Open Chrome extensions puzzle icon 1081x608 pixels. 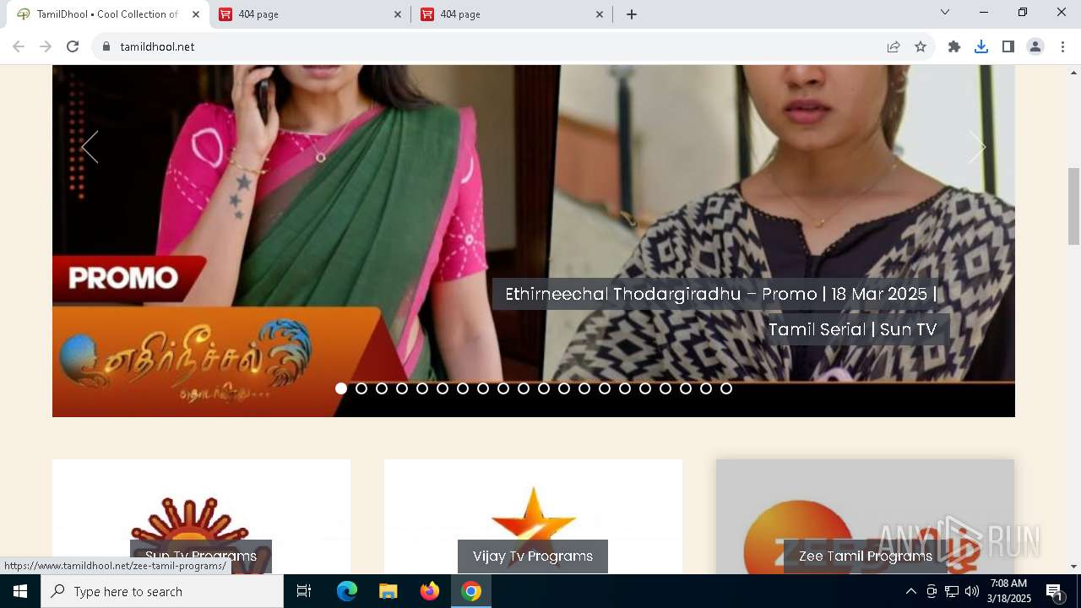pos(954,46)
